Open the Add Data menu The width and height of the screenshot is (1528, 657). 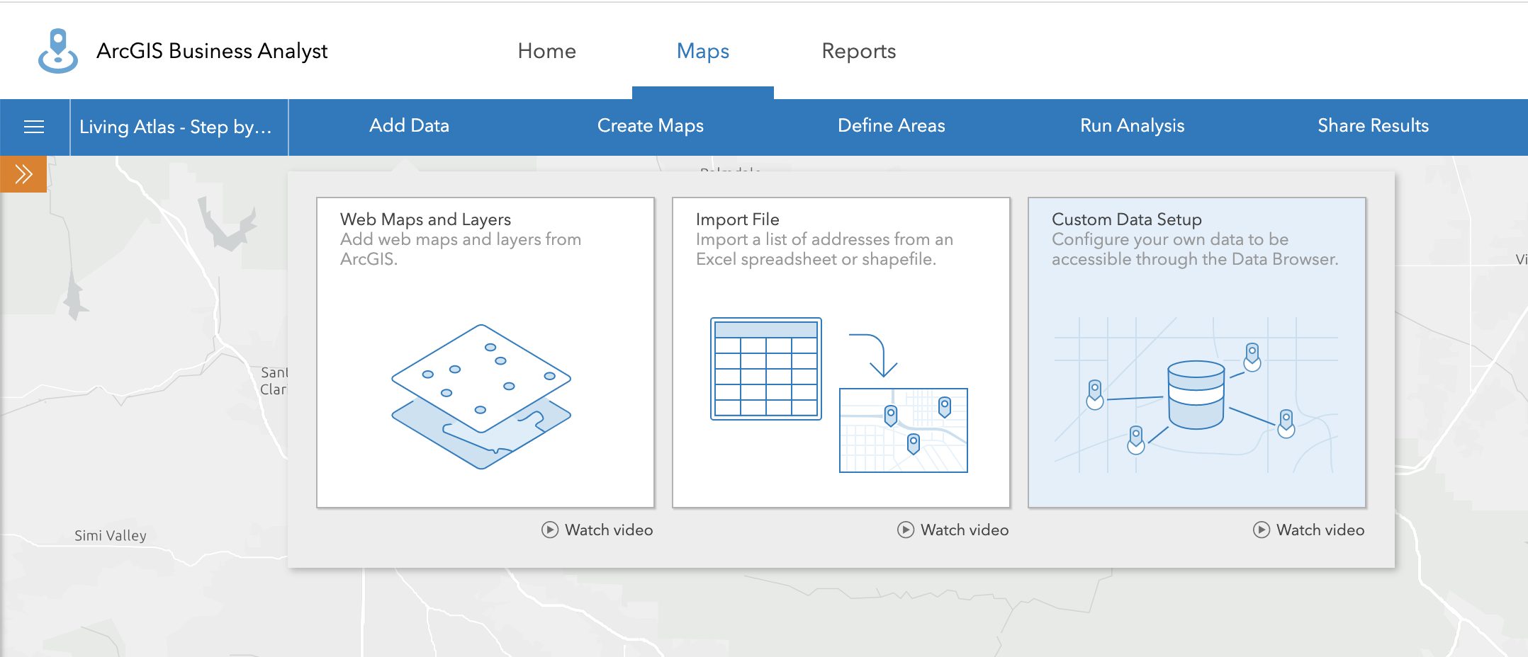click(410, 126)
